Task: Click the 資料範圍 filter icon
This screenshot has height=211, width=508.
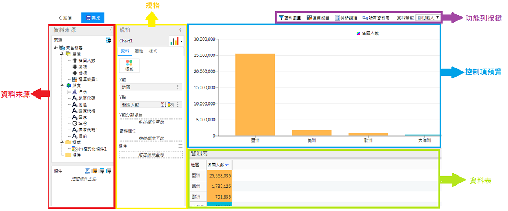Action: [x=281, y=18]
